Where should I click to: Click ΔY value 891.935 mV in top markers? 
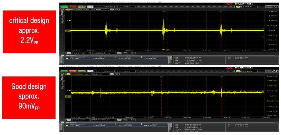(241, 59)
